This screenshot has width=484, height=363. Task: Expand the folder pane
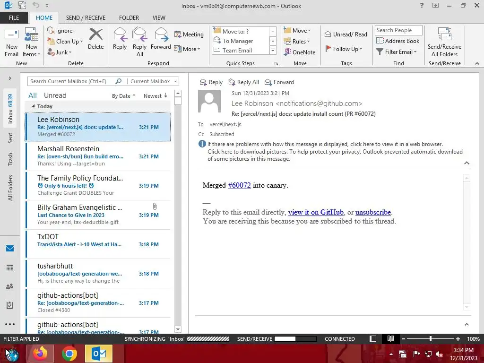10,78
